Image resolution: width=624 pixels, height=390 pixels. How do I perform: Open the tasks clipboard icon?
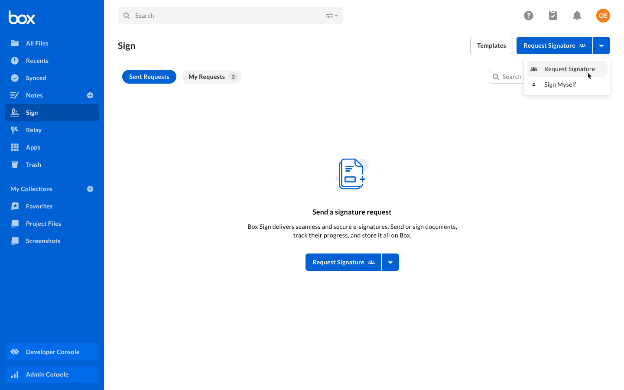click(552, 16)
